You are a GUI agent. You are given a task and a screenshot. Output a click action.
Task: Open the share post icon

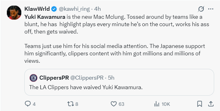pyautogui.click(x=211, y=104)
